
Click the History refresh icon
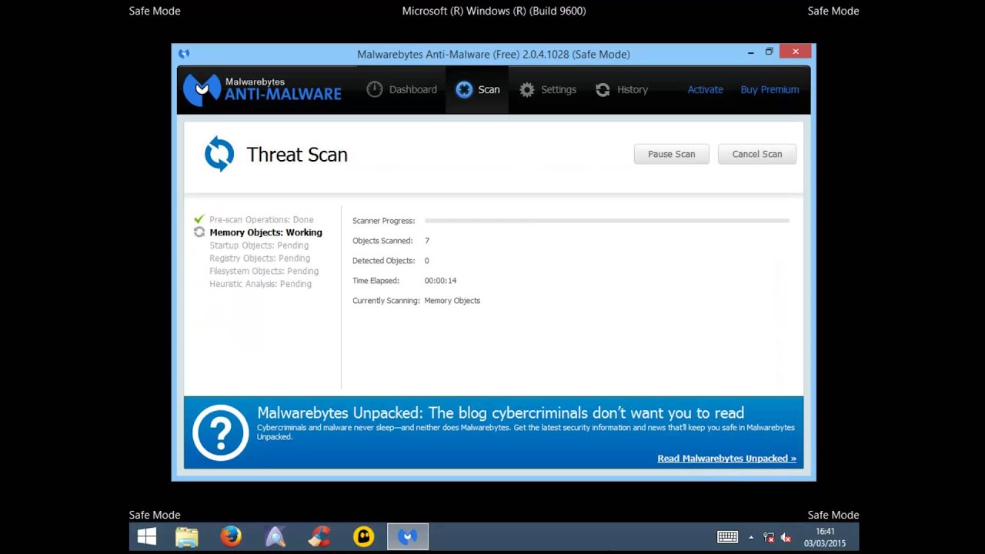click(603, 90)
